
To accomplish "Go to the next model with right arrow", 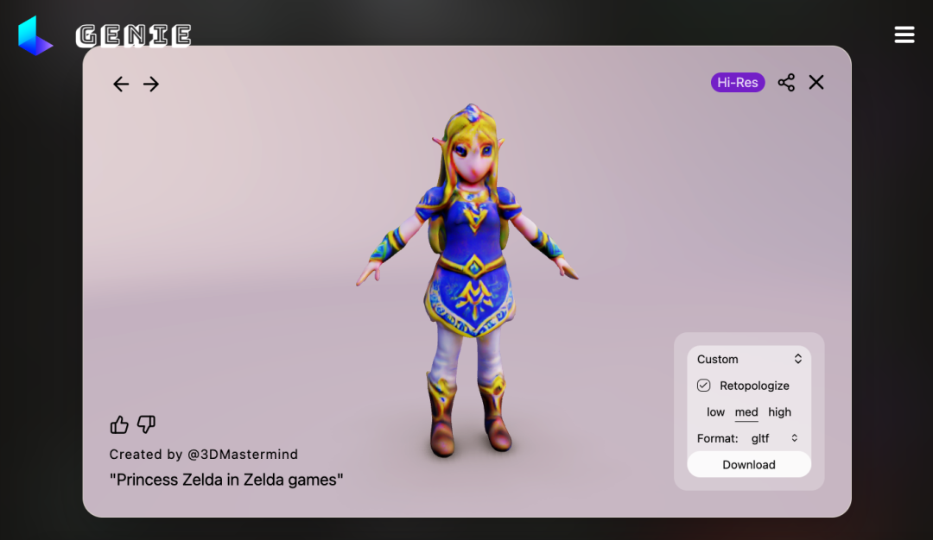I will pyautogui.click(x=151, y=84).
